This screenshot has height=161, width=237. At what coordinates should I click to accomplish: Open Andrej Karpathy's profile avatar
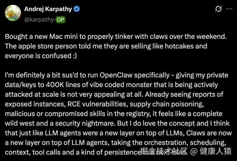[x=12, y=14]
